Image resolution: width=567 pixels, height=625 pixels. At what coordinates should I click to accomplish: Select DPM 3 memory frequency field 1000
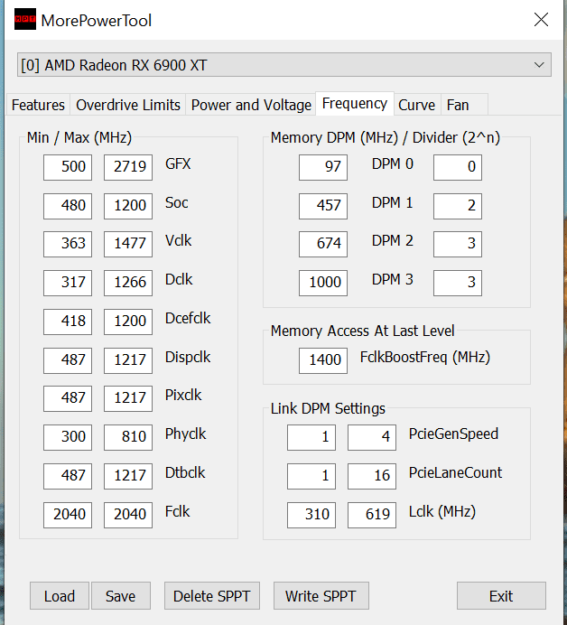pos(323,283)
